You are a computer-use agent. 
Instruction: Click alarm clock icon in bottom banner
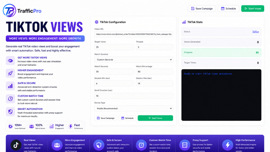(x=141, y=145)
